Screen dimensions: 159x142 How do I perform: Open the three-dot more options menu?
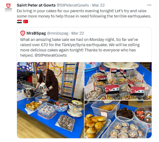tap(149, 5)
